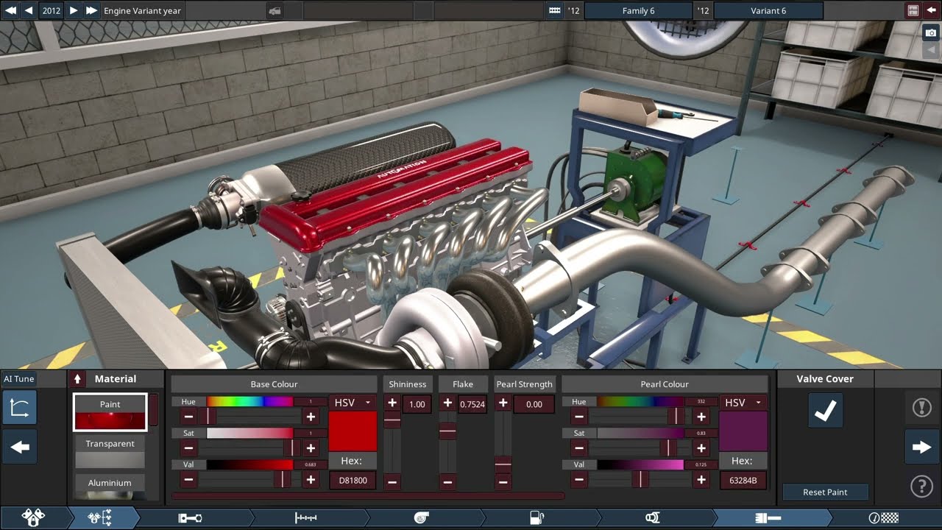
Task: Open the calculator icon at top right
Action: pyautogui.click(x=913, y=10)
